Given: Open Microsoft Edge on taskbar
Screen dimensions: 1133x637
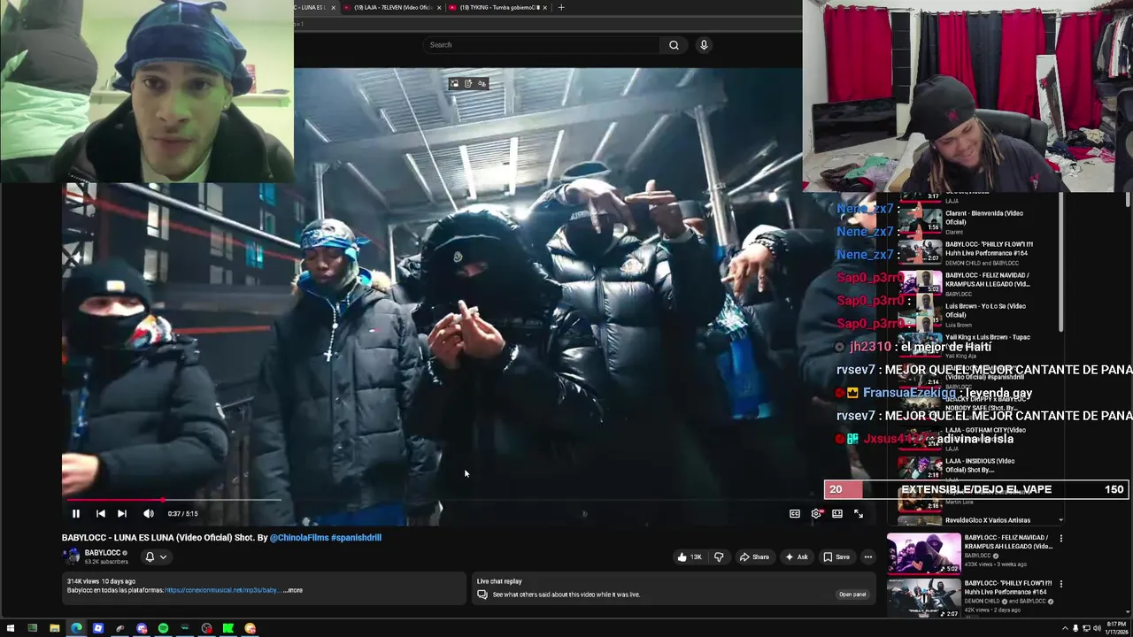Looking at the screenshot, I should click(x=76, y=628).
